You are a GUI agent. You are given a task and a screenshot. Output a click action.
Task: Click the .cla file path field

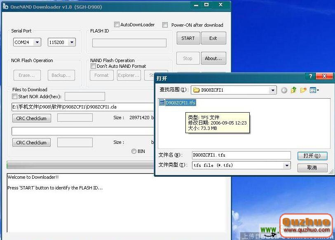[83, 107]
